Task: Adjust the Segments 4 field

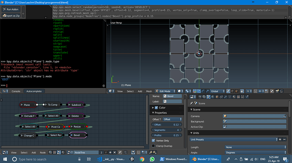Action: pos(166,130)
